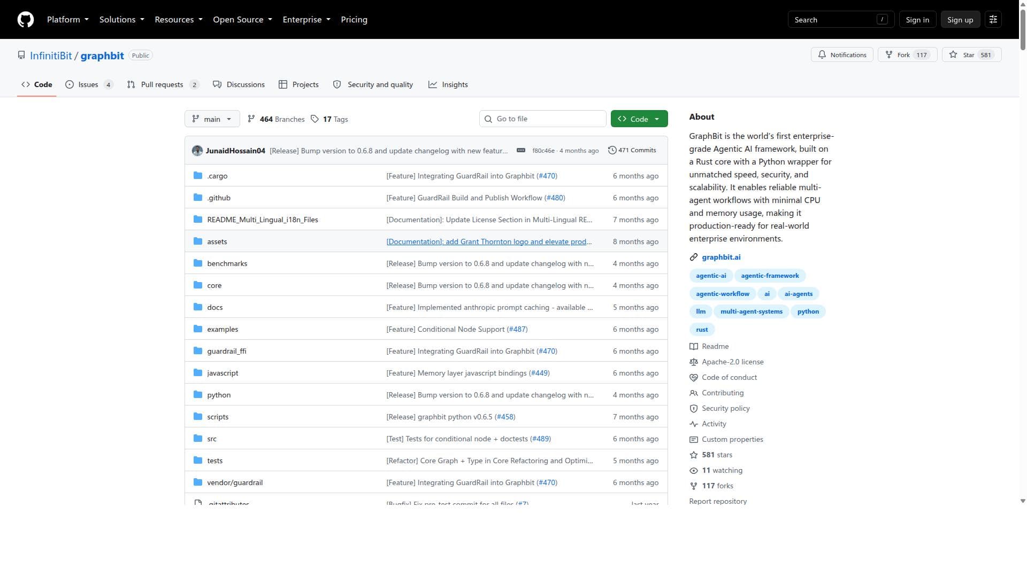Visit the graphbit.ai website link
1027x577 pixels.
[x=721, y=258]
